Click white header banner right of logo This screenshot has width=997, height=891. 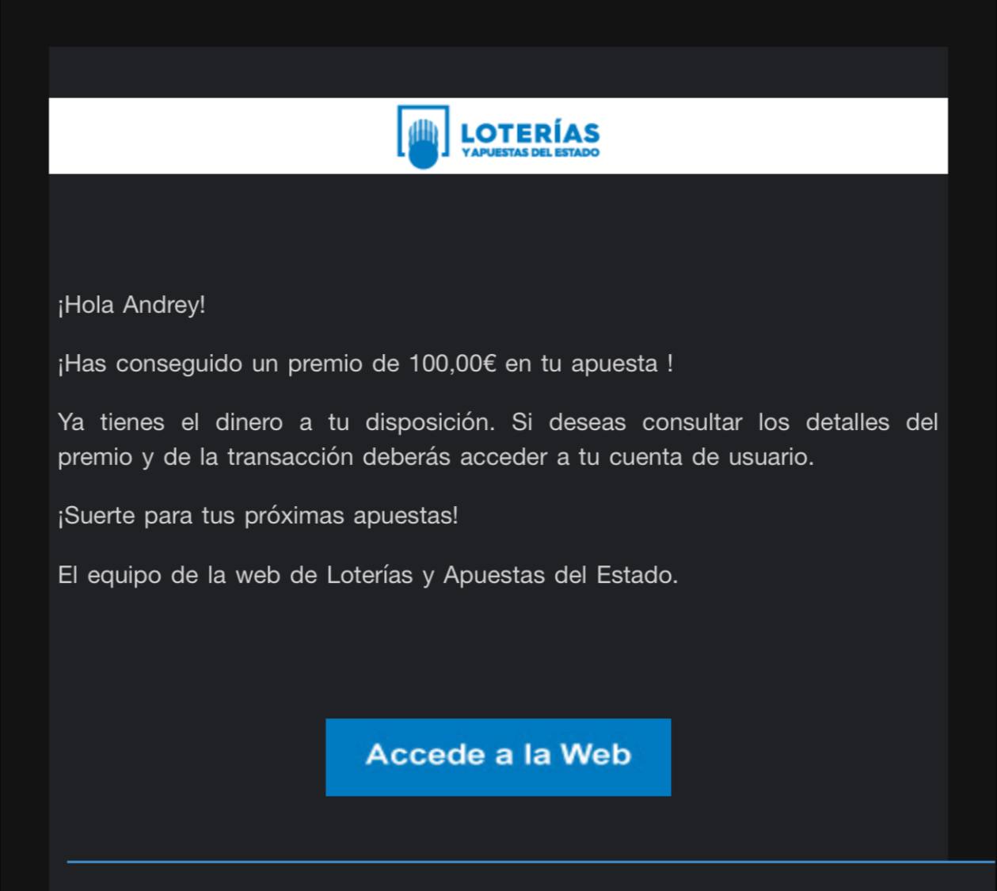click(x=774, y=135)
